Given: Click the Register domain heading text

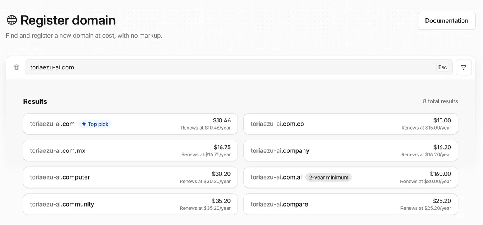Looking at the screenshot, I should [x=68, y=20].
